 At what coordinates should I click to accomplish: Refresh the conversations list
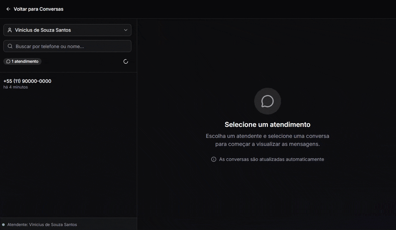coord(125,61)
